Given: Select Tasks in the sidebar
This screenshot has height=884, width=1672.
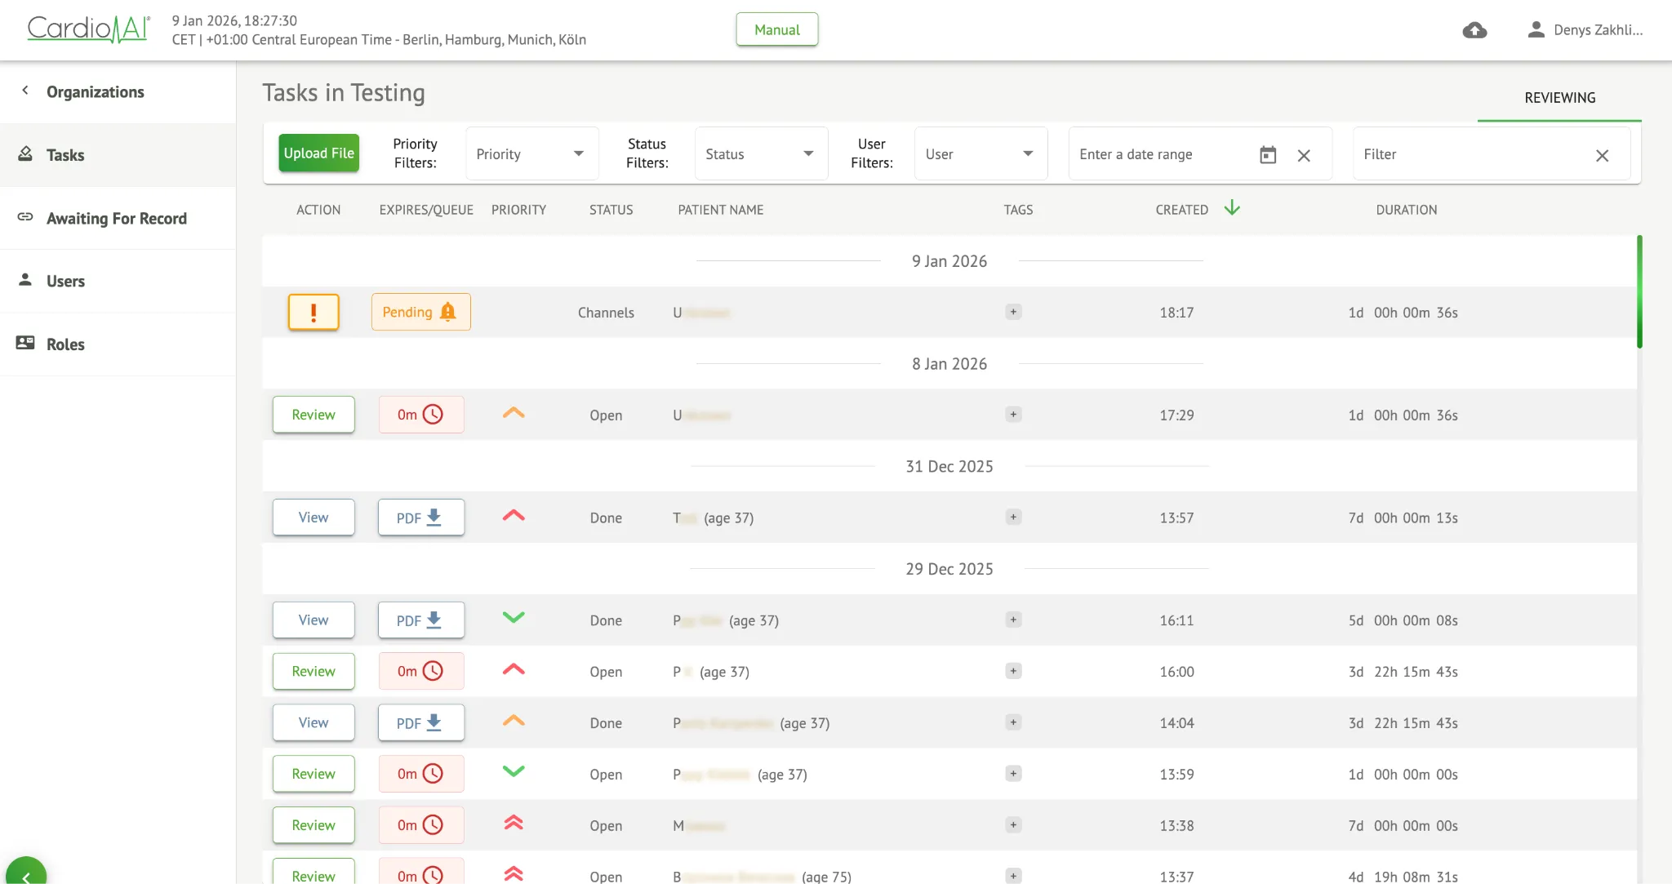Looking at the screenshot, I should click(x=118, y=155).
